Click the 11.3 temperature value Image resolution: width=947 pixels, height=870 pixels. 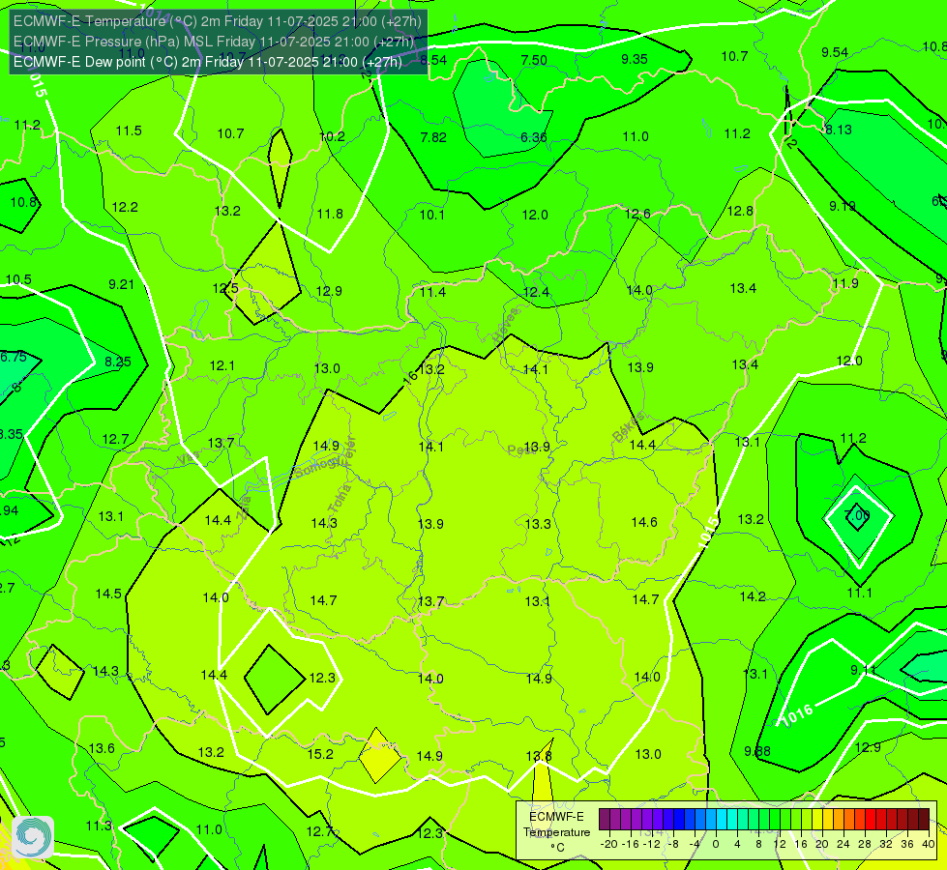(x=99, y=826)
